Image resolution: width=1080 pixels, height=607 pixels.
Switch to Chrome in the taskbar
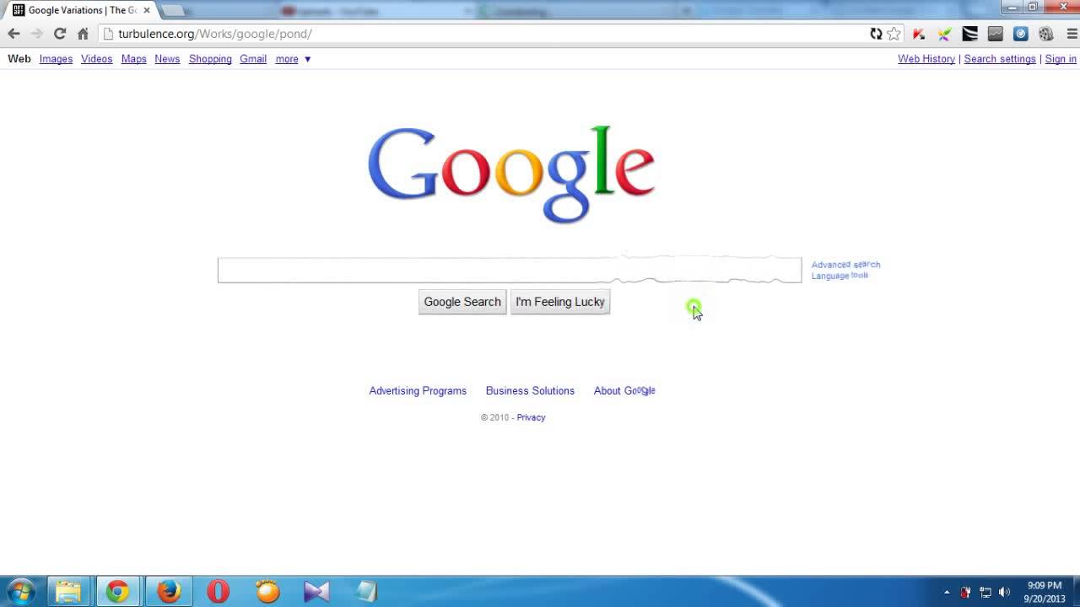pyautogui.click(x=118, y=591)
